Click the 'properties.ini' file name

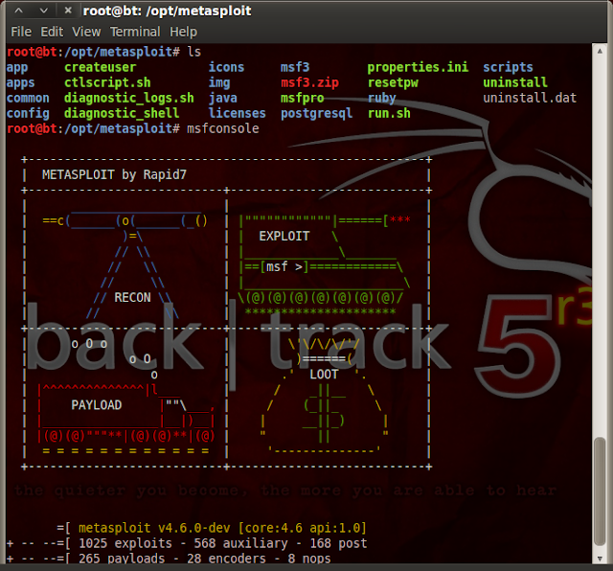[418, 67]
